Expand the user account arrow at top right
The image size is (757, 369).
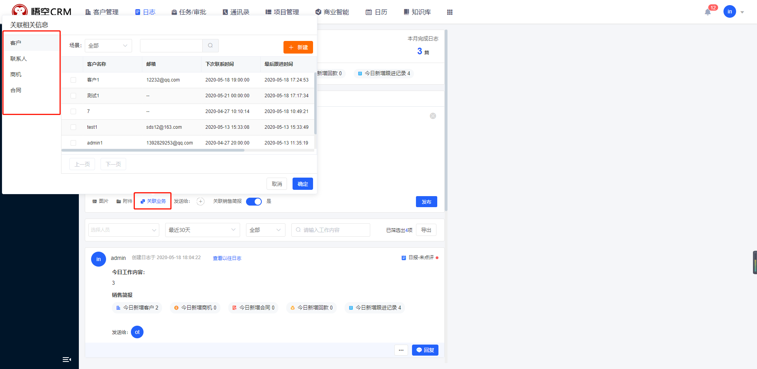(742, 12)
